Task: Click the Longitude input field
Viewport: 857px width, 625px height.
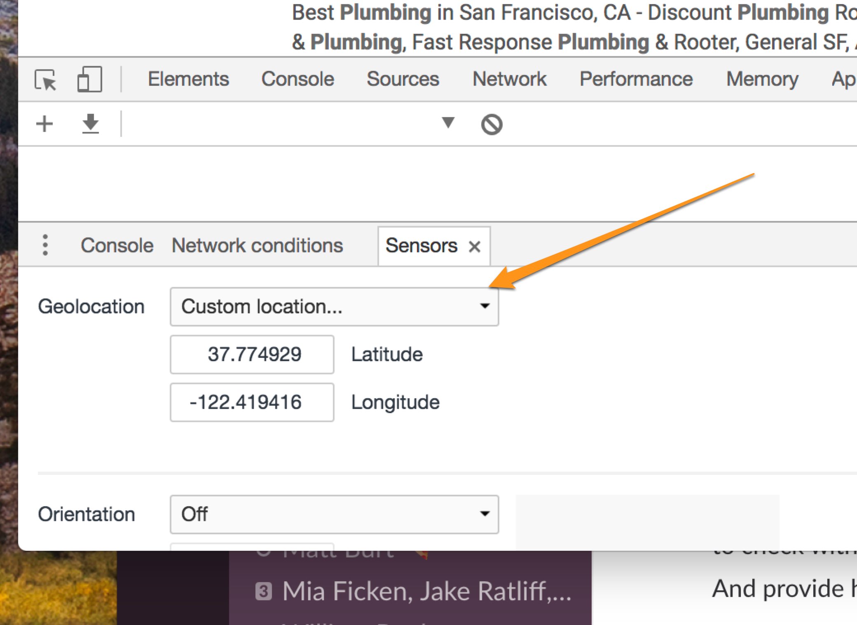Action: (252, 402)
